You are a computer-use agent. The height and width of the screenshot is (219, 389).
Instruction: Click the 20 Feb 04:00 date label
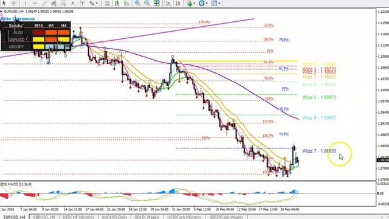(289, 209)
